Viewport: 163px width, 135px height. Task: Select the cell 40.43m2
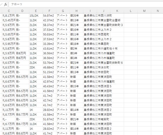pyautogui.click(x=49, y=86)
